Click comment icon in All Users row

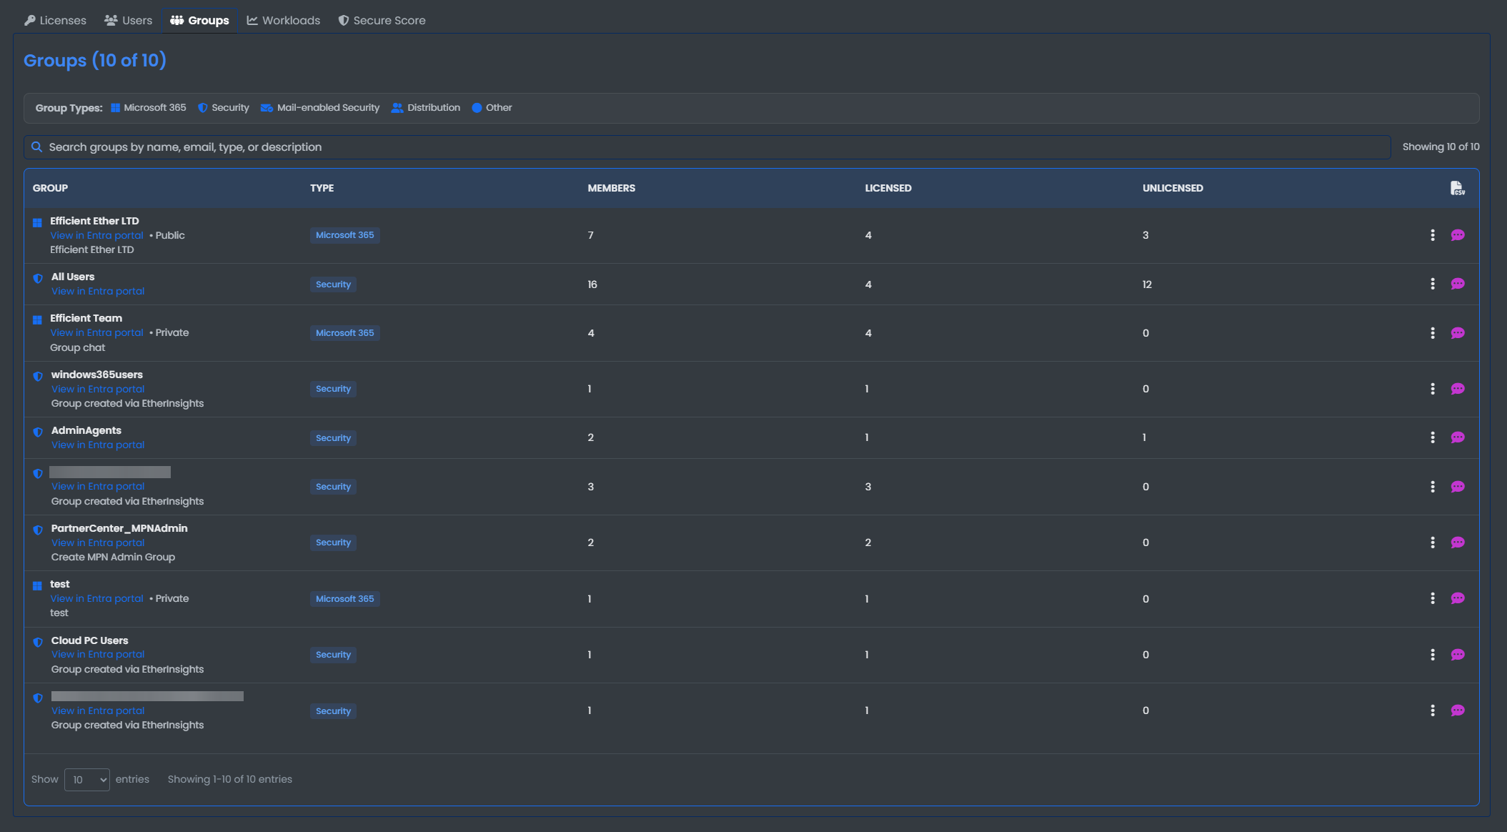tap(1458, 284)
